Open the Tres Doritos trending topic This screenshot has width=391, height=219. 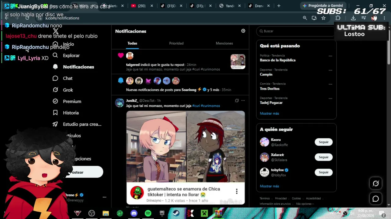coord(270,89)
